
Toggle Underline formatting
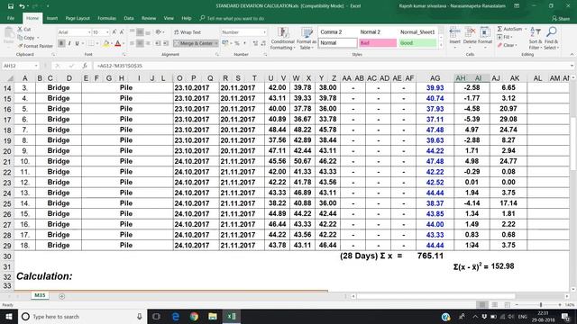click(x=77, y=43)
